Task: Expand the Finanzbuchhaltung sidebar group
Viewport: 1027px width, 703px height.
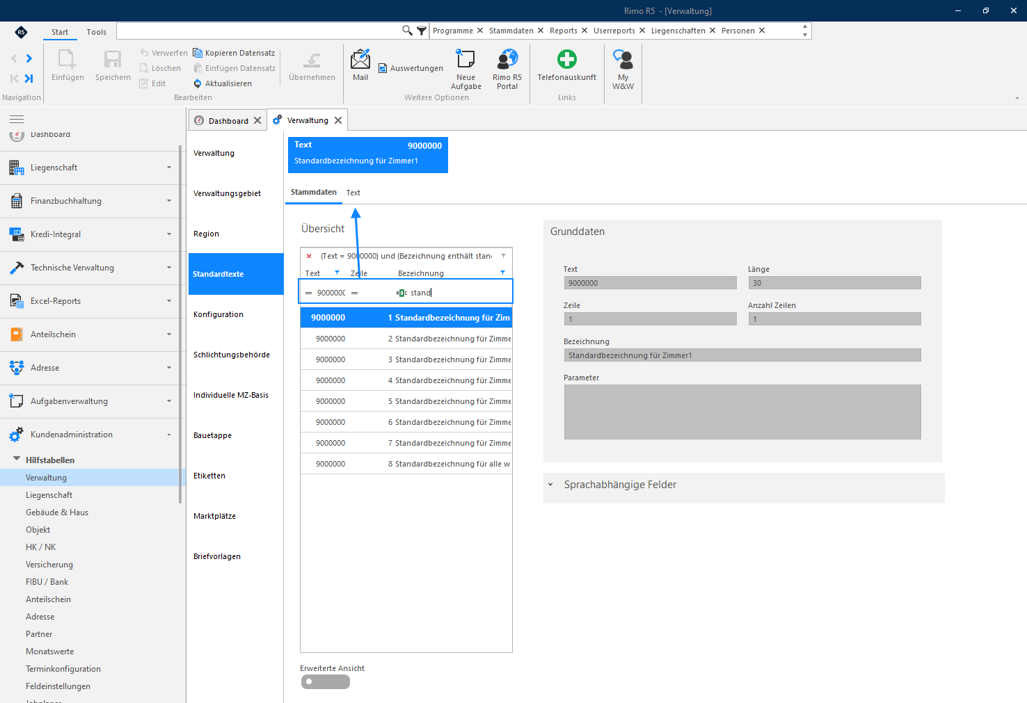Action: click(169, 201)
